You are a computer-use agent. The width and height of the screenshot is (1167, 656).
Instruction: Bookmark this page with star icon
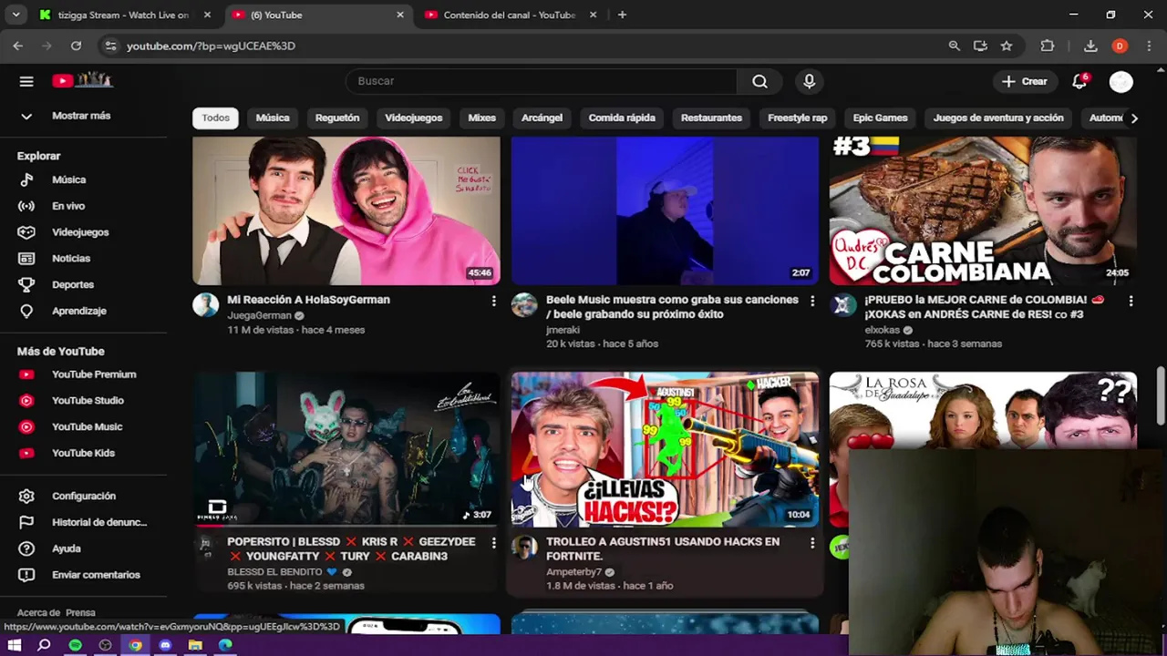pyautogui.click(x=1006, y=46)
